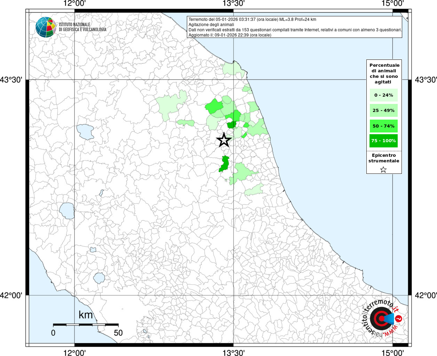Click the dark green municipality south of the epicenter
This screenshot has width=437, height=356.
pyautogui.click(x=224, y=164)
